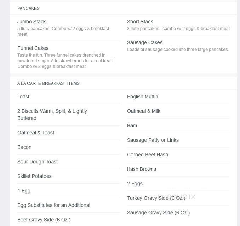This screenshot has width=240, height=226.
Task: Select the Jumbo Stack menu item
Action: (x=32, y=22)
